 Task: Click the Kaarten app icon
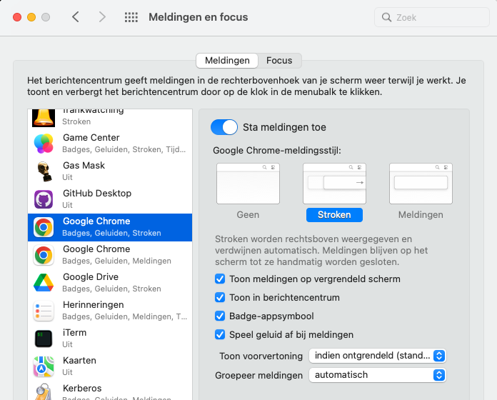point(44,366)
